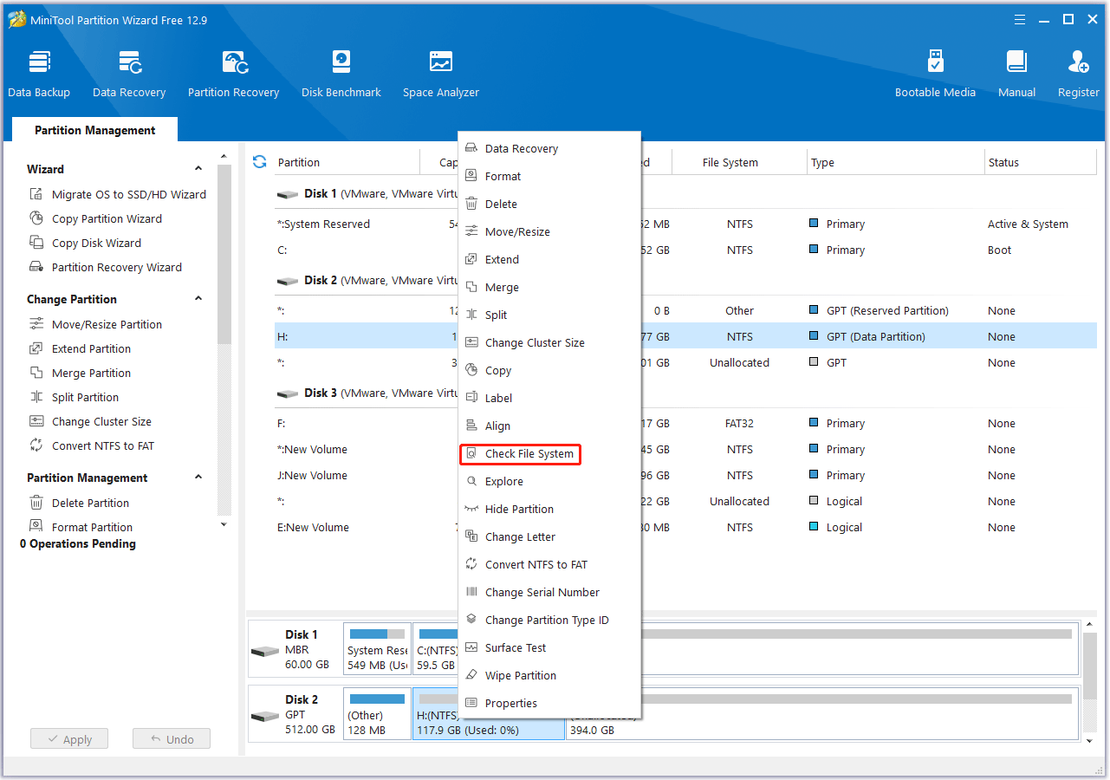Click Move/Resize Partition sidebar icon

point(36,324)
